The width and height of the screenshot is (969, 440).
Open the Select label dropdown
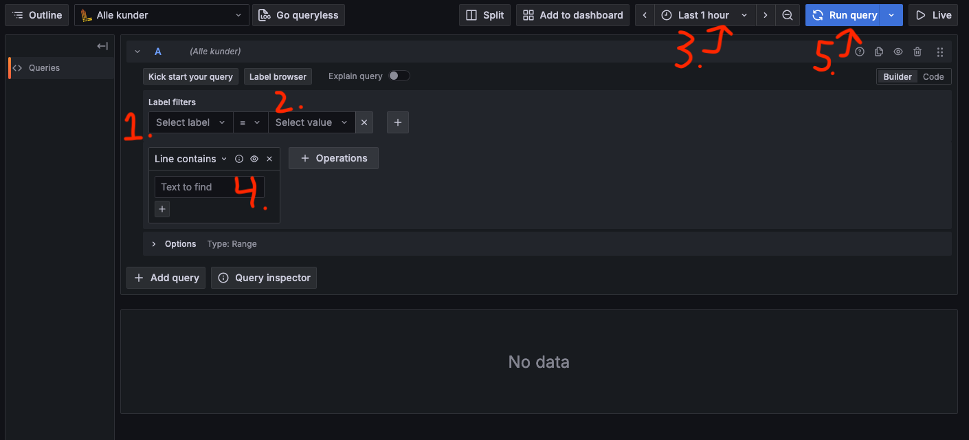pyautogui.click(x=190, y=122)
